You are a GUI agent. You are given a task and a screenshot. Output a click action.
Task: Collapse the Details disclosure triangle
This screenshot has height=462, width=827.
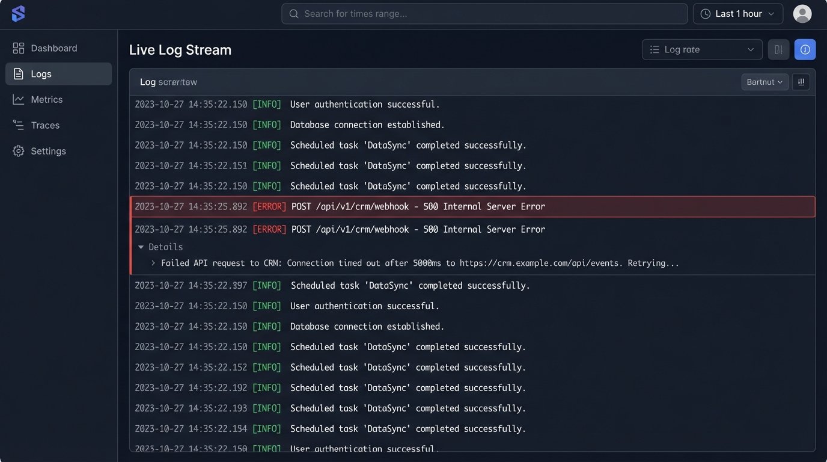pyautogui.click(x=141, y=247)
